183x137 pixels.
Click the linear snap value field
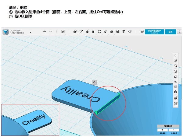click(x=163, y=130)
